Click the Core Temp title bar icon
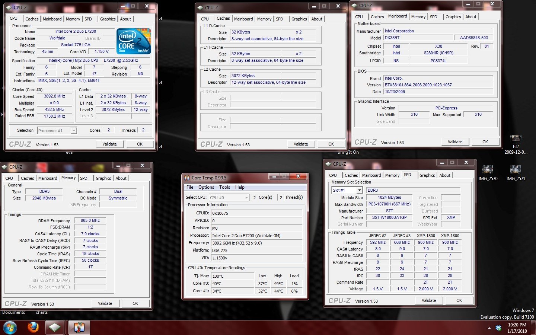Image resolution: width=536 pixels, height=335 pixels. (187, 178)
